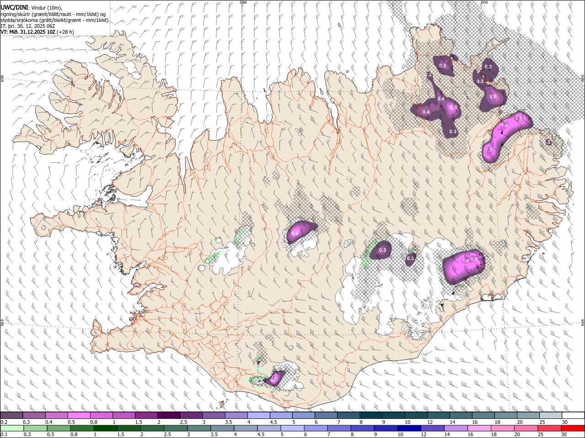Viewport: 585px width, 438px height.
Task: Click the '0.1' label in lower legend row
Action: point(4,434)
